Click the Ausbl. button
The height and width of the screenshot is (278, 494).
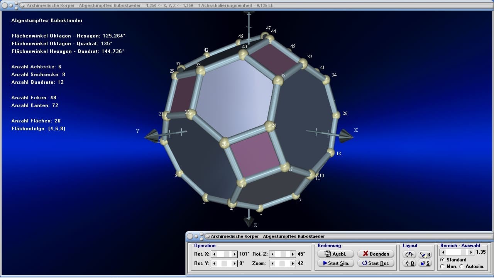pos(335,254)
